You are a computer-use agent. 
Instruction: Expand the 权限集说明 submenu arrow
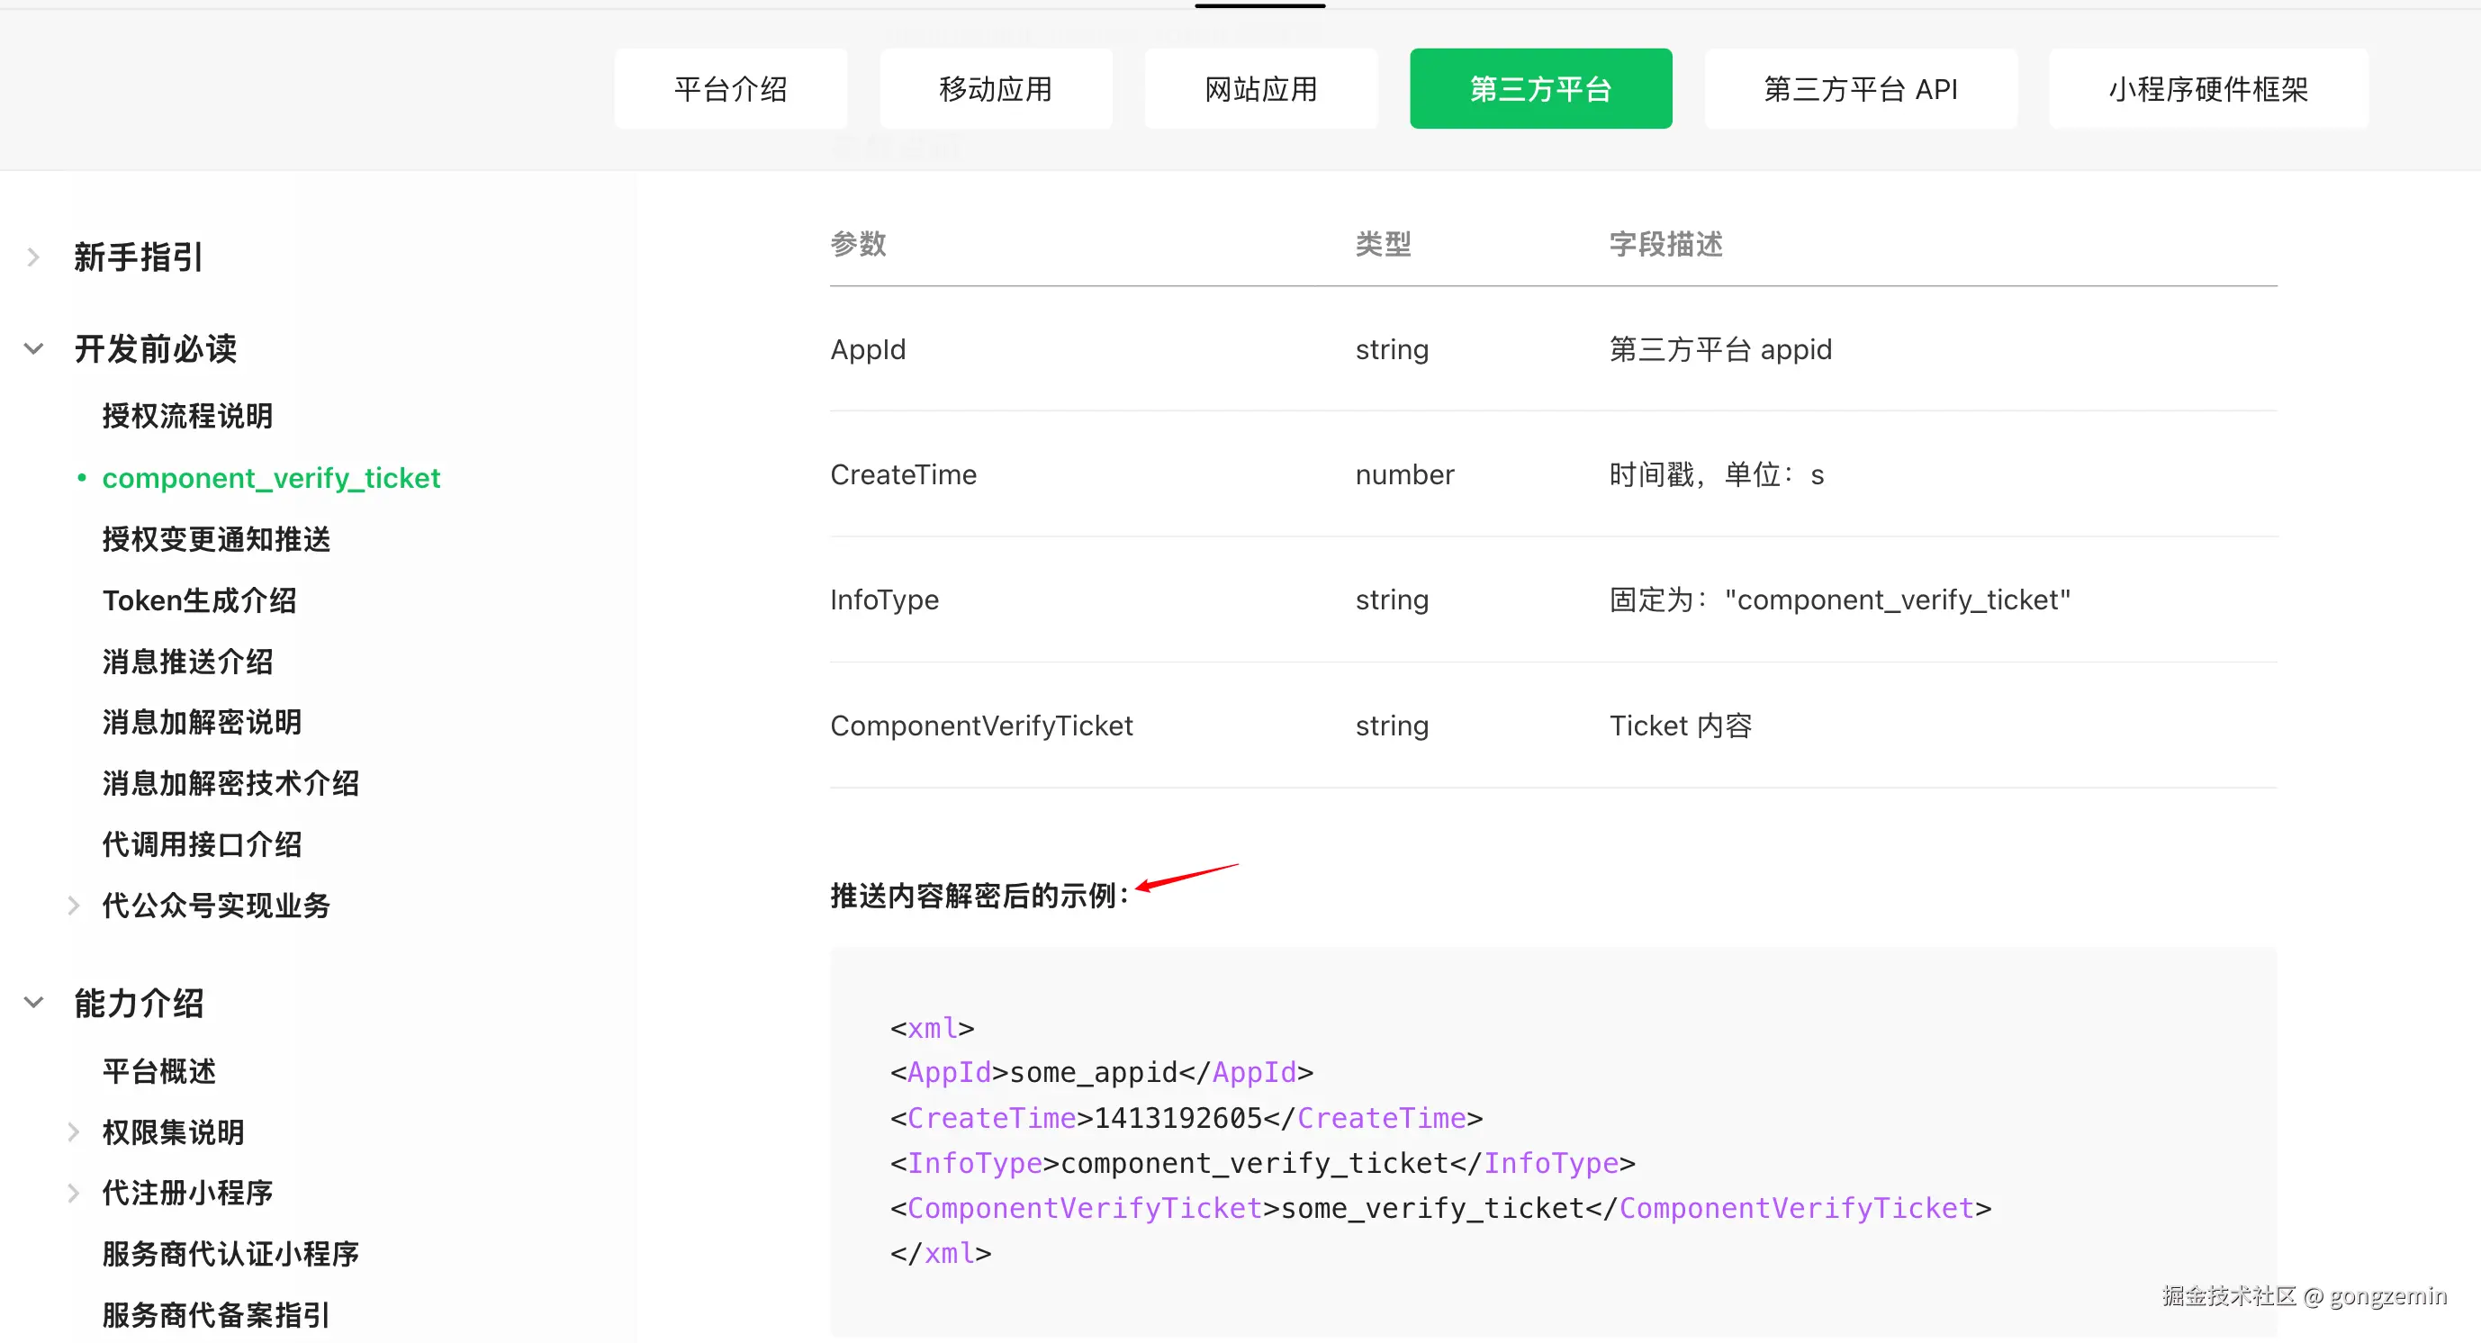tap(74, 1132)
